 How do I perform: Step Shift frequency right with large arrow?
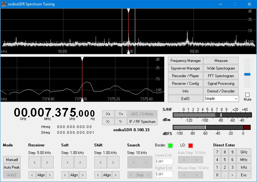tap(113, 162)
